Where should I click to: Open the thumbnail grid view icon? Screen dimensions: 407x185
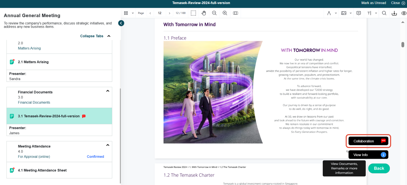pyautogui.click(x=126, y=13)
